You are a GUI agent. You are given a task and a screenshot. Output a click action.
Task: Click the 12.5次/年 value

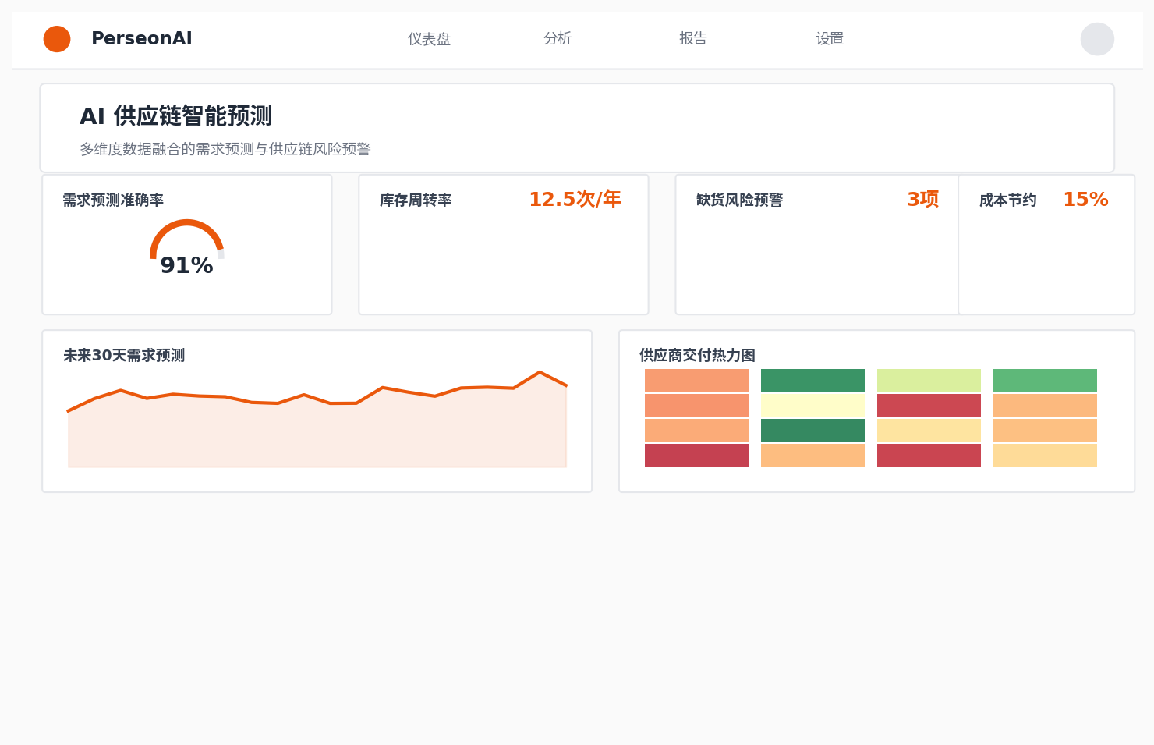[x=575, y=200]
